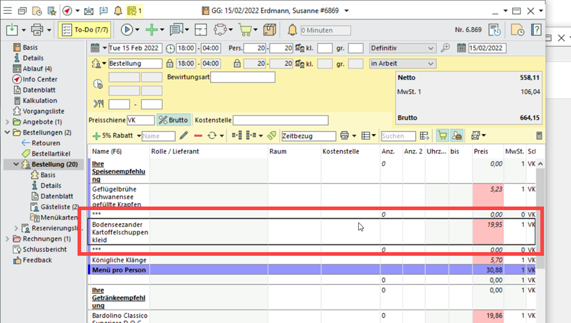Click the 5% Rabatt button
The image size is (571, 323).
click(113, 136)
